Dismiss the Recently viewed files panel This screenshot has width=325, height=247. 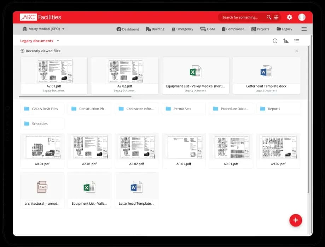pyautogui.click(x=296, y=51)
